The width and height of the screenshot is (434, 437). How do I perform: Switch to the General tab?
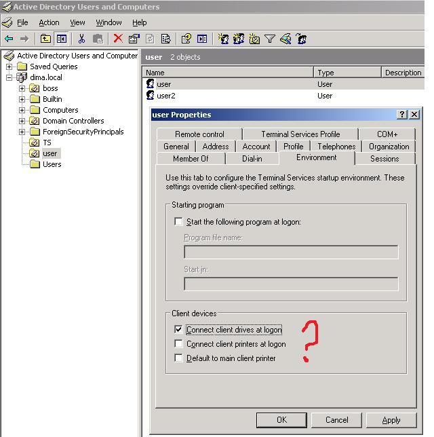point(176,147)
